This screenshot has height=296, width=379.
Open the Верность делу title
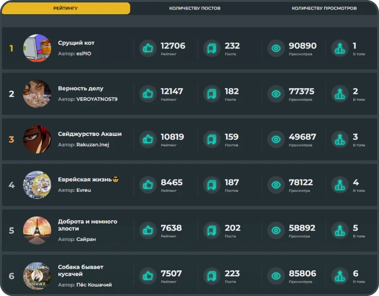pos(81,89)
